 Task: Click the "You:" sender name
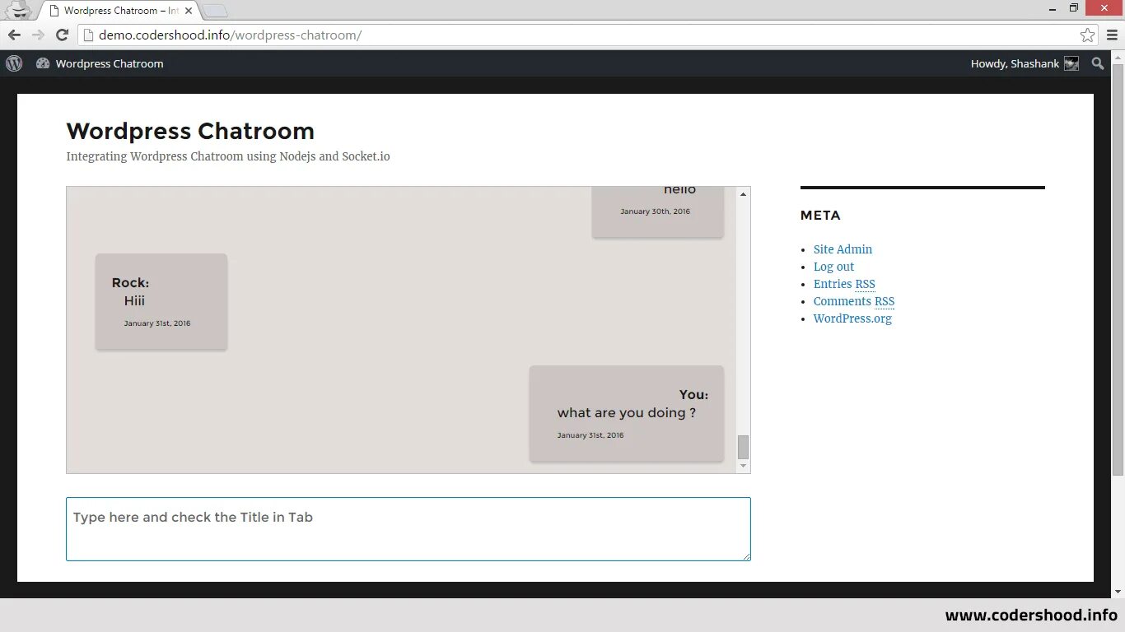coord(693,395)
